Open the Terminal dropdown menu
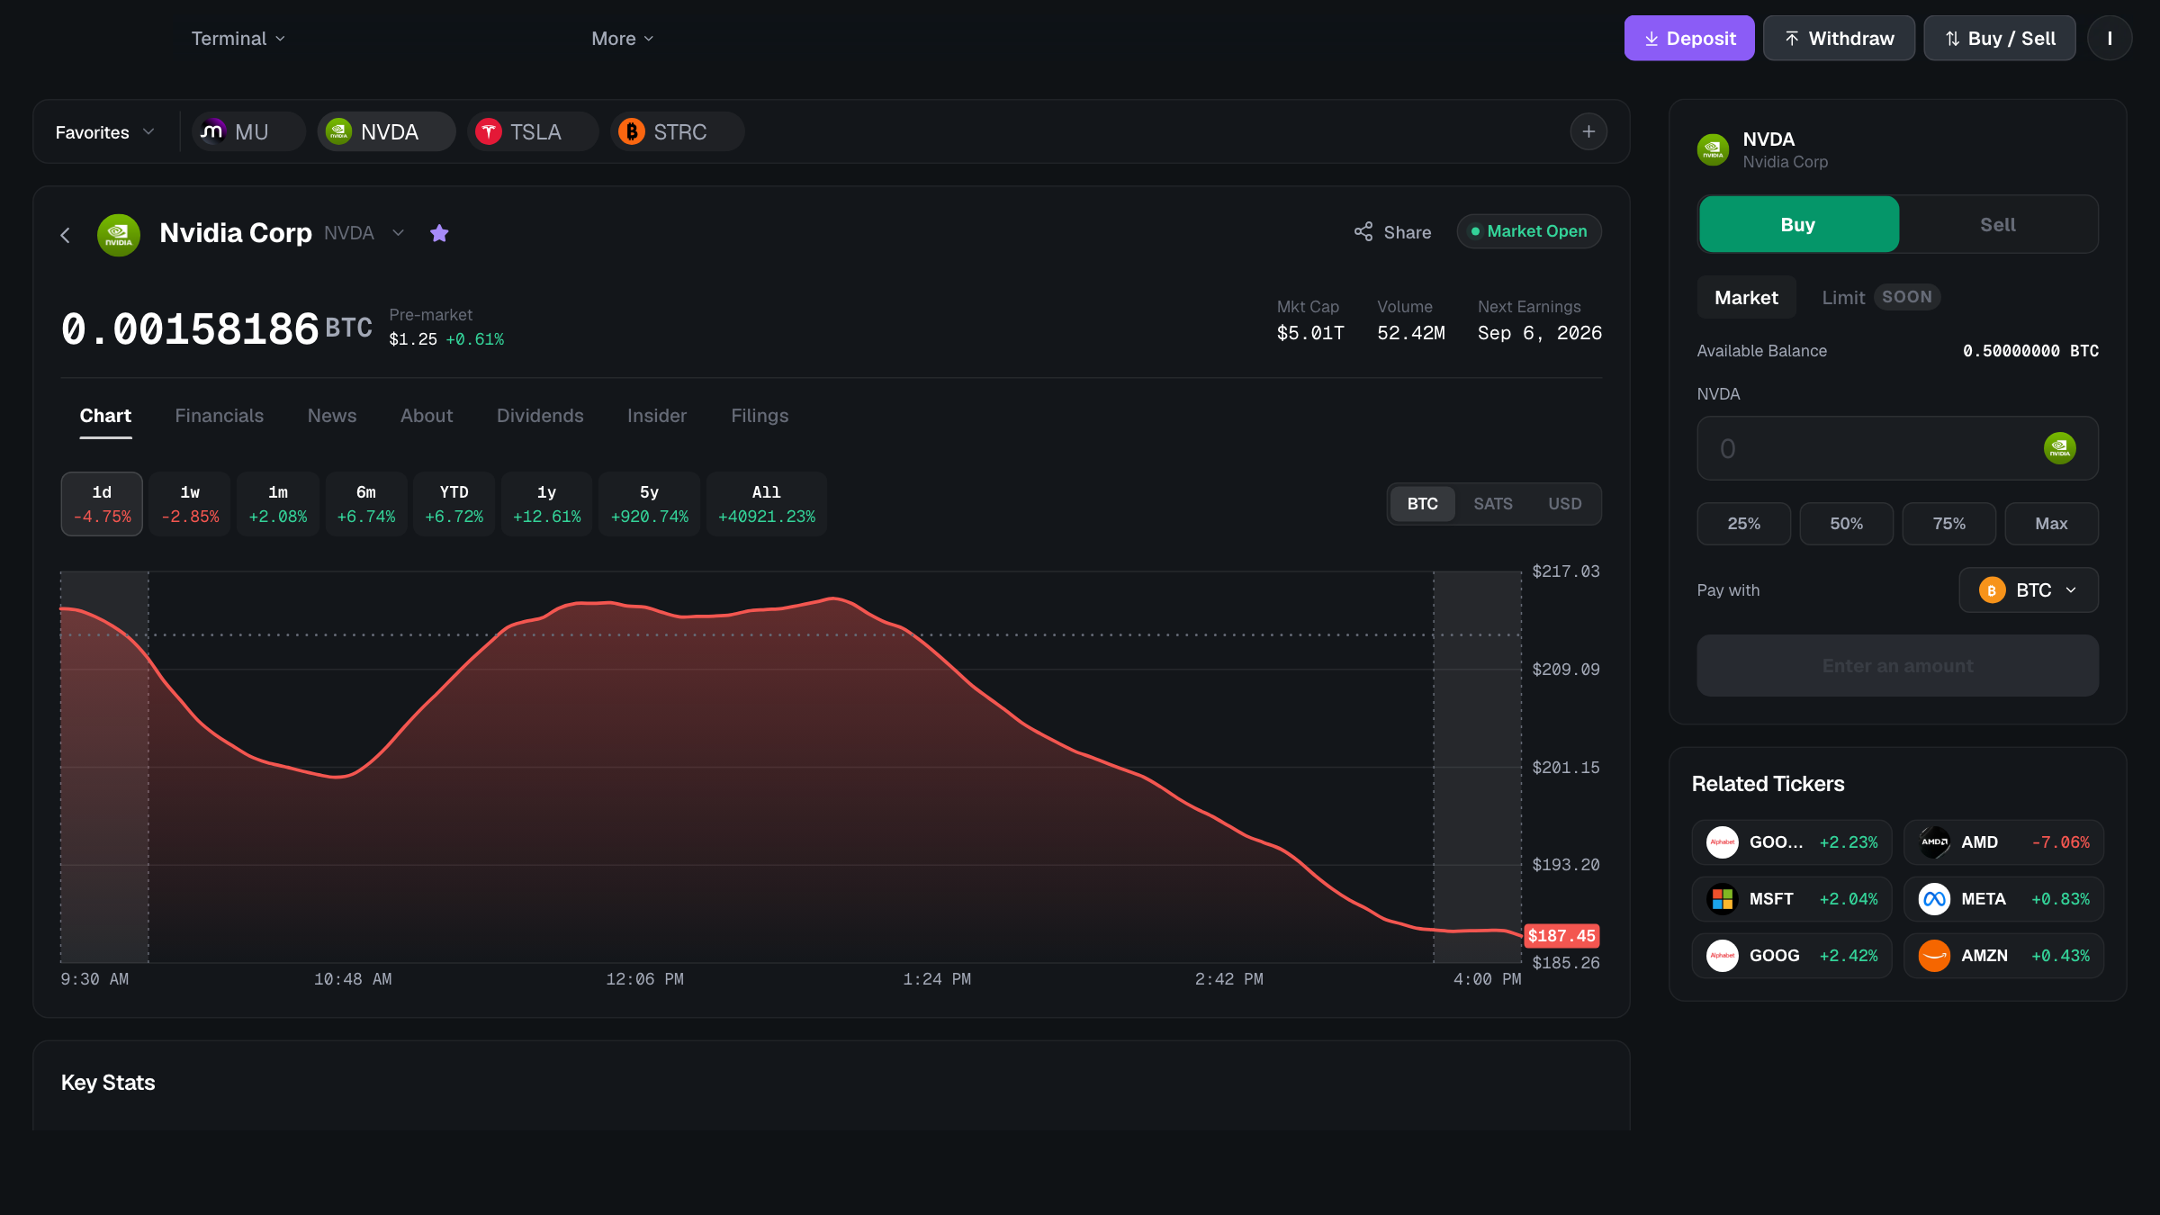Image resolution: width=2160 pixels, height=1215 pixels. 238,39
